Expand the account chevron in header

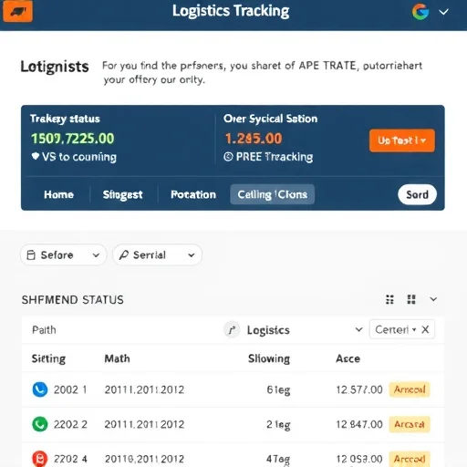pos(443,12)
